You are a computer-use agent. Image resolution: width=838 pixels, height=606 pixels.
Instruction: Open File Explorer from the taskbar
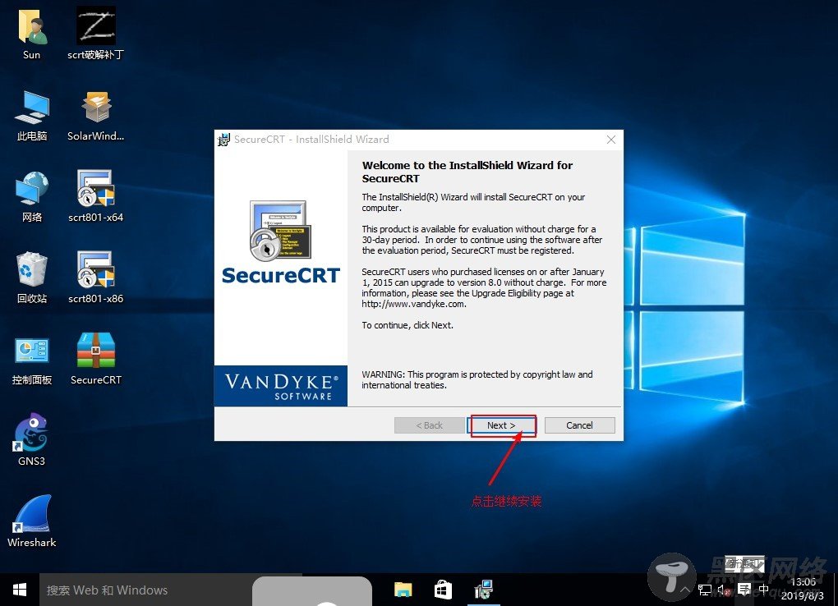pyautogui.click(x=403, y=590)
